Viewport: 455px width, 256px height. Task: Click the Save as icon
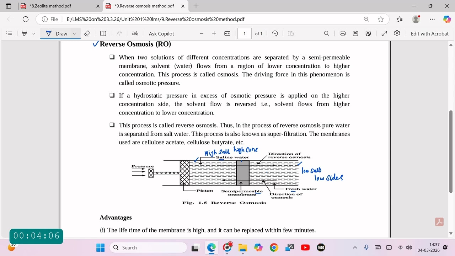point(368,33)
